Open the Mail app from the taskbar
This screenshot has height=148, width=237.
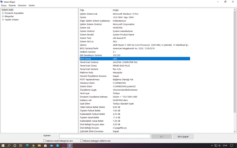pos(52,146)
